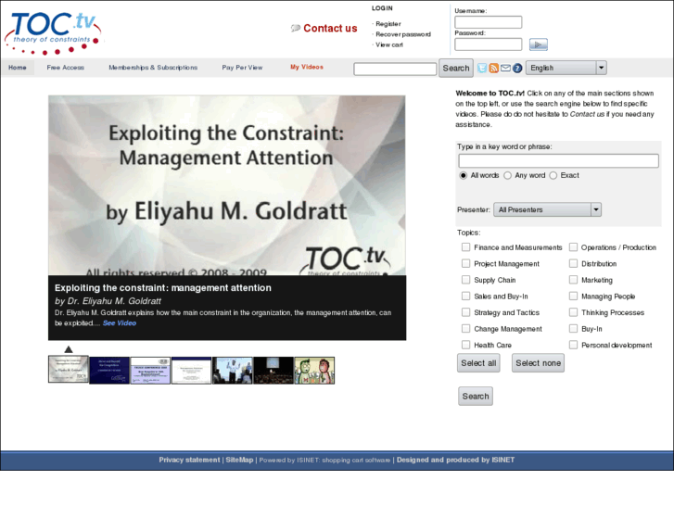The image size is (674, 505).
Task: Click the Privacy statement footer link
Action: pos(189,460)
